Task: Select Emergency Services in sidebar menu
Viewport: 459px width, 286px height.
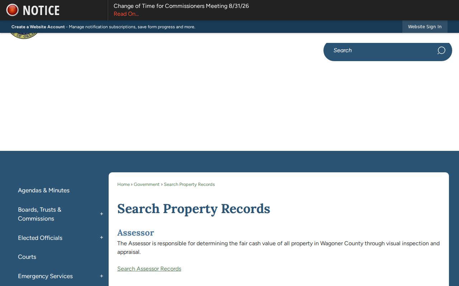Action: pos(45,276)
